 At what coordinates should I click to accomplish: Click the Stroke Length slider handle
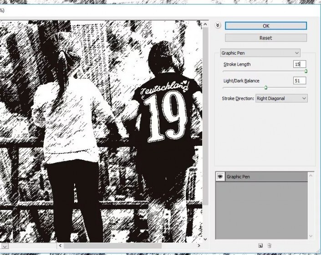point(306,71)
